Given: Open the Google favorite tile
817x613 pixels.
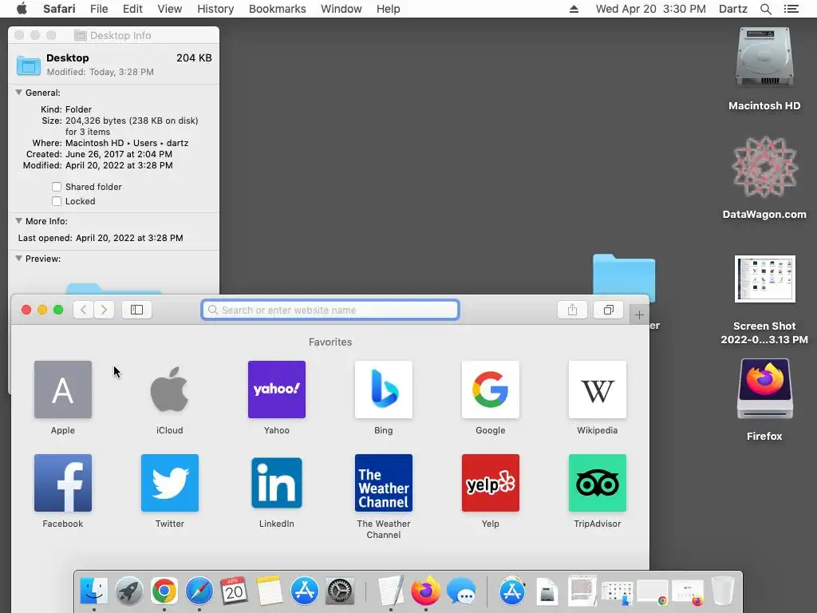Looking at the screenshot, I should click(x=491, y=390).
